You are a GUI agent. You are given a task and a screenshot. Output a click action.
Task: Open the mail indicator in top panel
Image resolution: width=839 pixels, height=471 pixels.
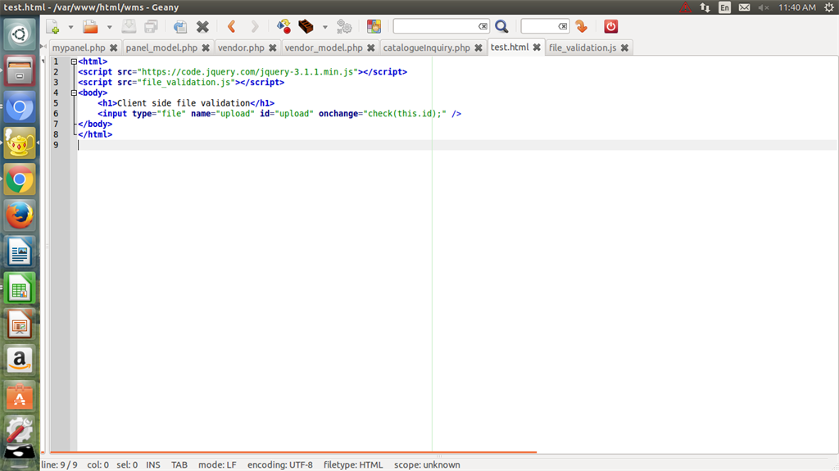point(744,7)
